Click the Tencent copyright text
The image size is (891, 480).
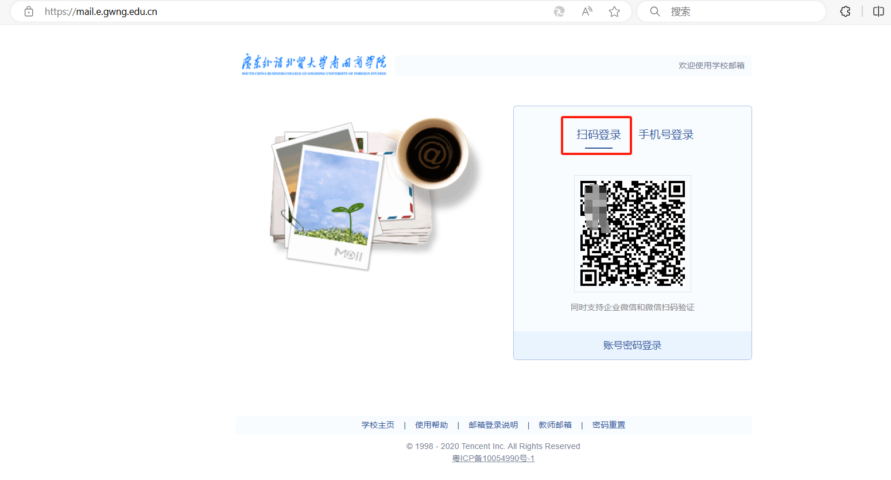click(493, 446)
